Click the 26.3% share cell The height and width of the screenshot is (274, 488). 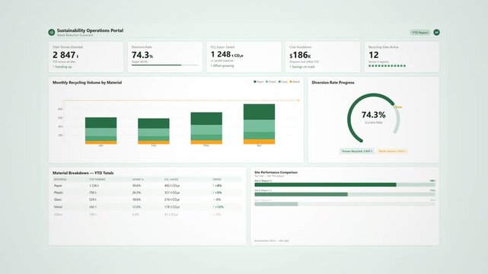[136, 193]
